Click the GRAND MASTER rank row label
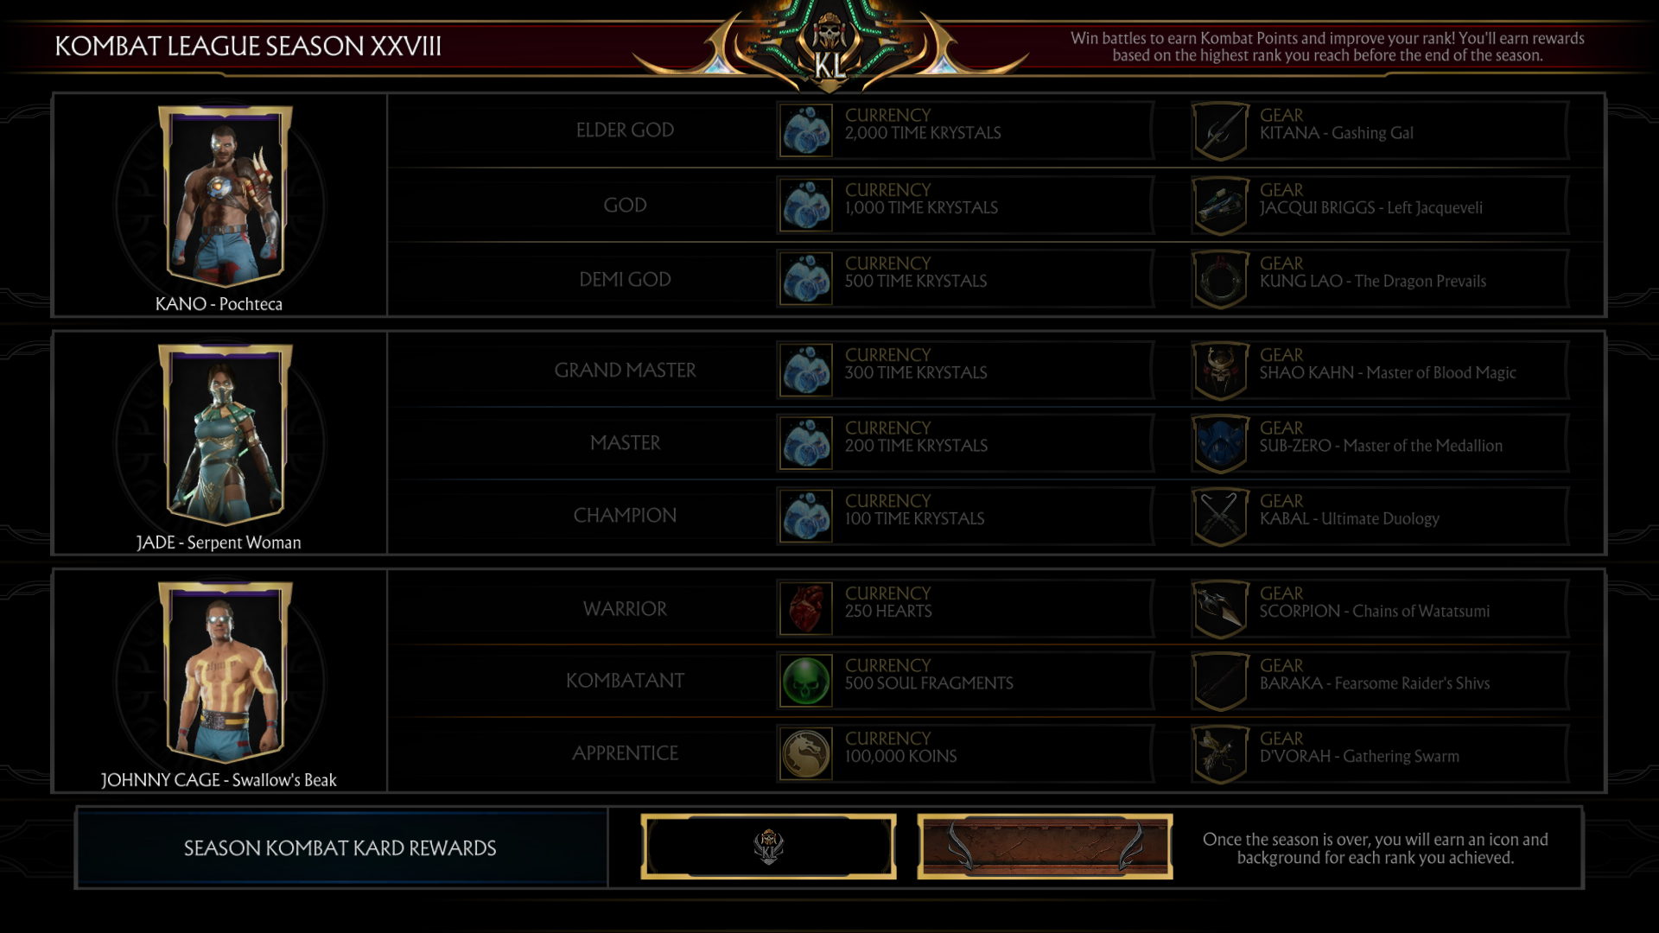Viewport: 1659px width, 933px height. click(625, 371)
